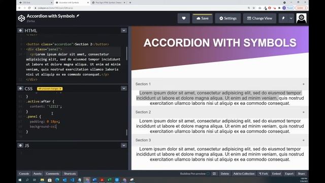The image size is (325, 183).
Task: Expand Section 2 accordion plus
Action: 304,112
